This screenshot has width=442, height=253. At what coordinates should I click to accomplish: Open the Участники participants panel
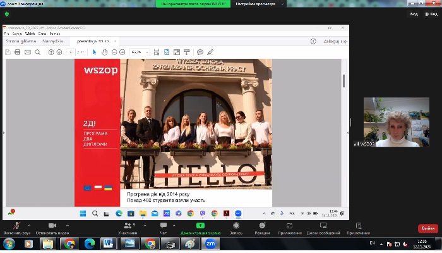128,226
